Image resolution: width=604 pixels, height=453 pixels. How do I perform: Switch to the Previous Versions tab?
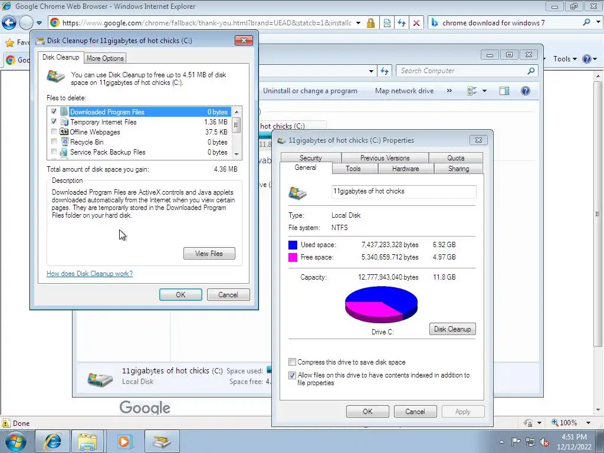[385, 158]
